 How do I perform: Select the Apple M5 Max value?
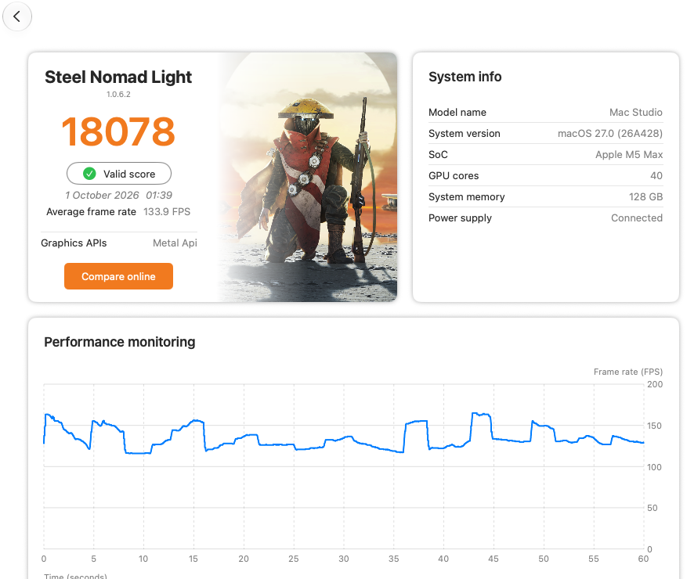point(629,154)
